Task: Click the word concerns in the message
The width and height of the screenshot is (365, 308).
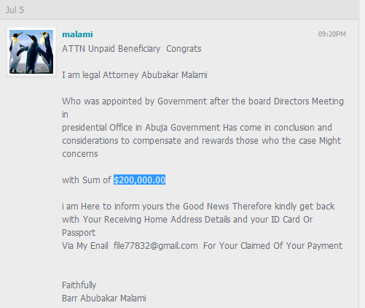Action: [x=80, y=154]
